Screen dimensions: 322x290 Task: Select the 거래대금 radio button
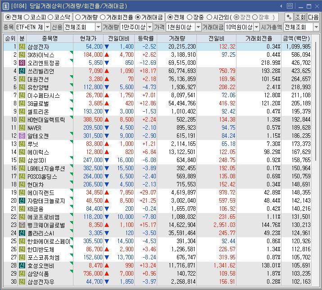coord(138,17)
